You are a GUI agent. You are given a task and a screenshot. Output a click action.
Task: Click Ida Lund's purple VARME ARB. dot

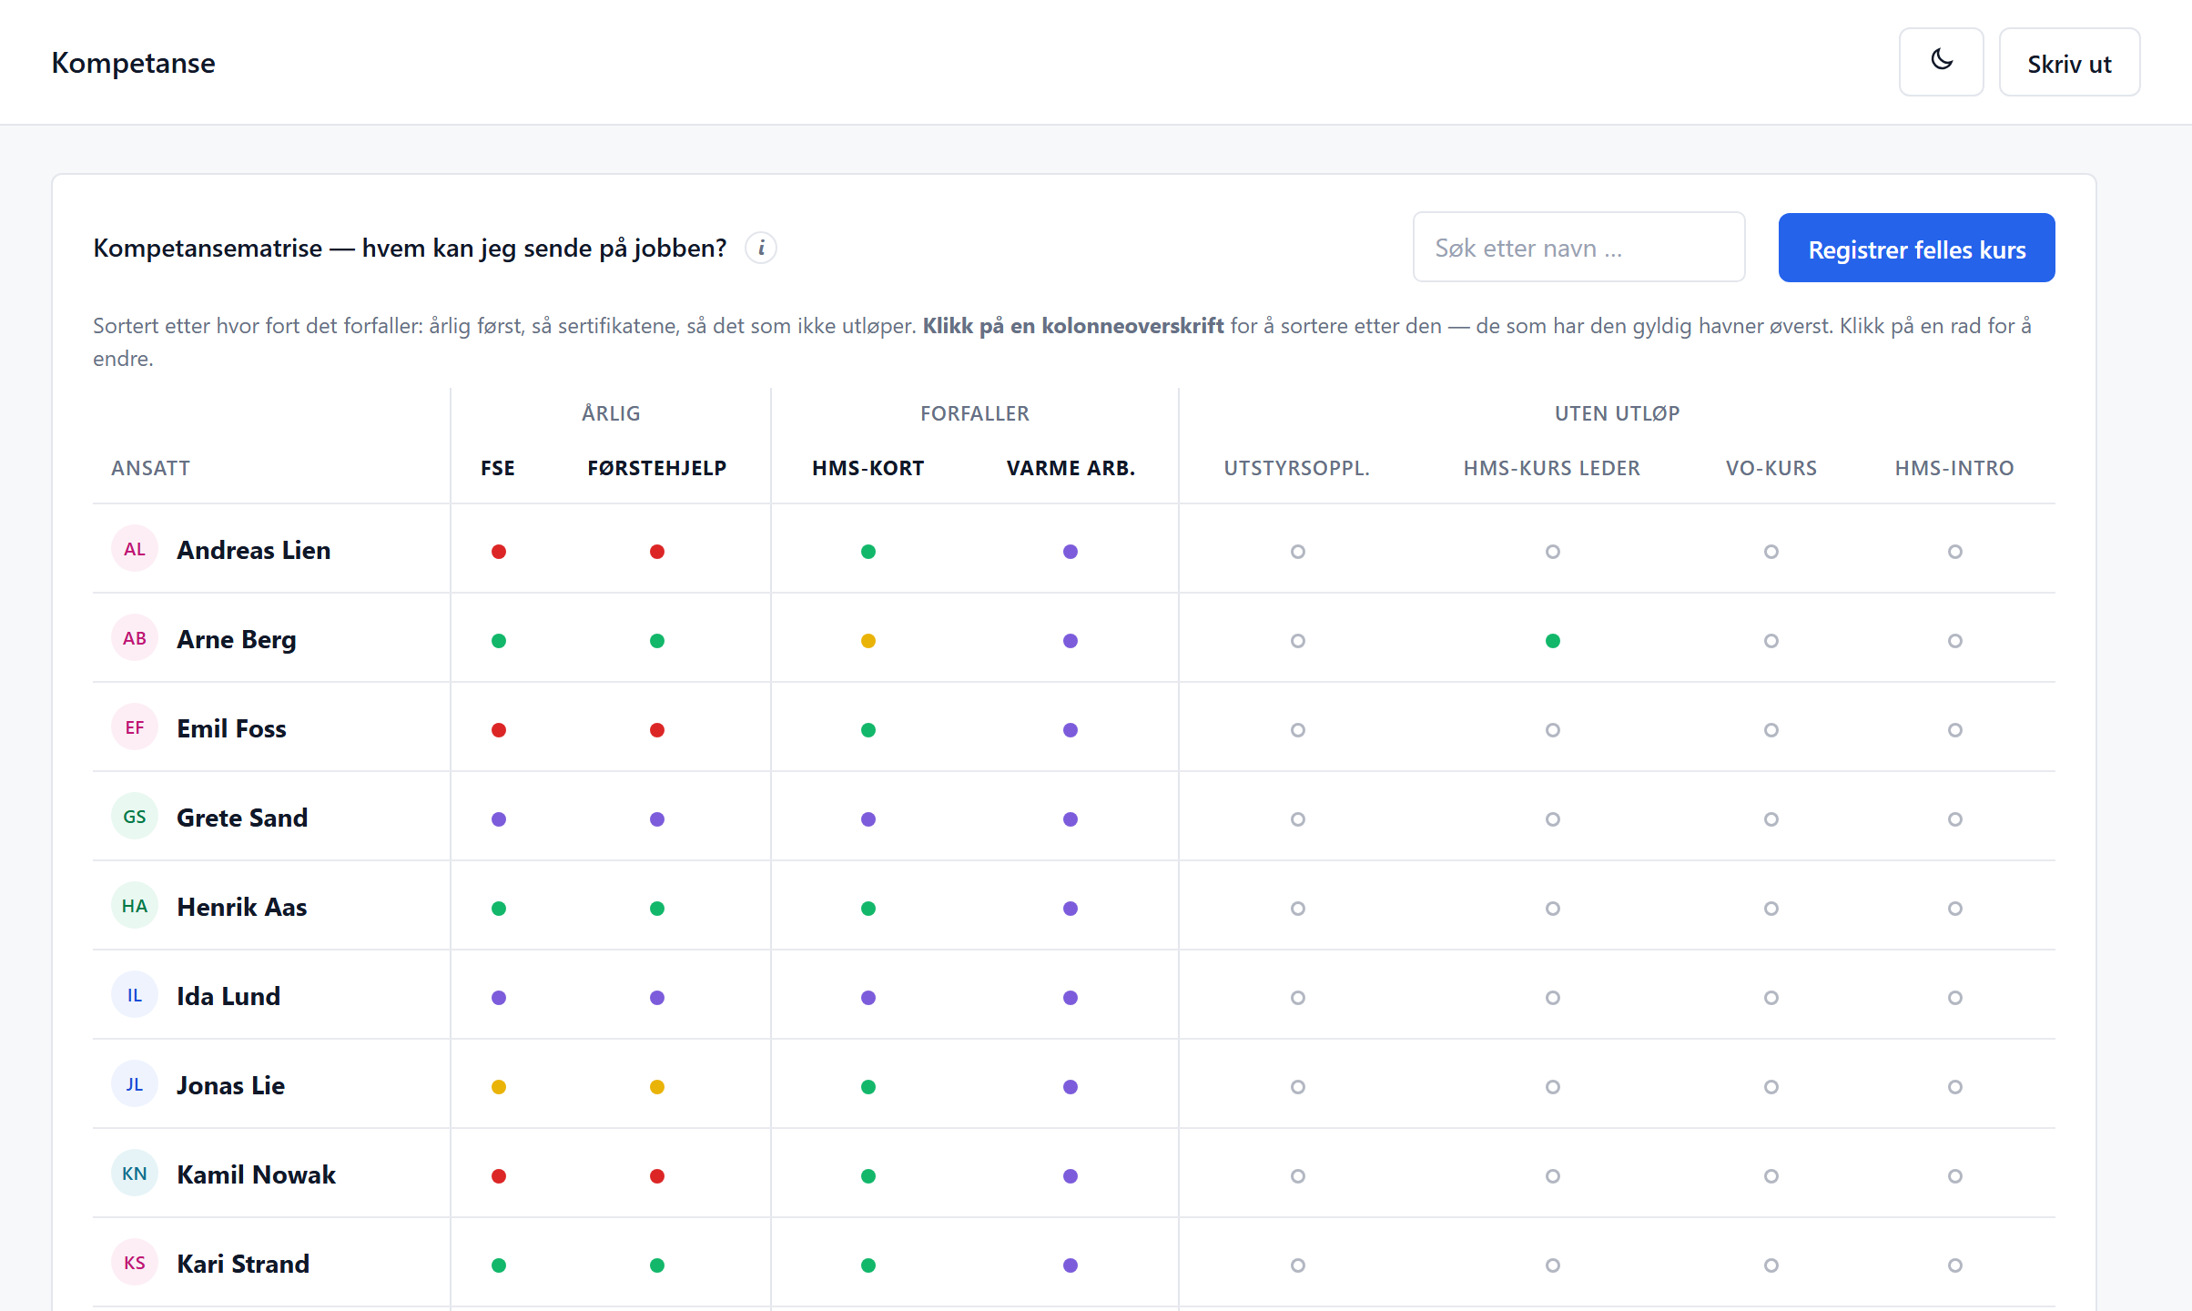pos(1071,998)
